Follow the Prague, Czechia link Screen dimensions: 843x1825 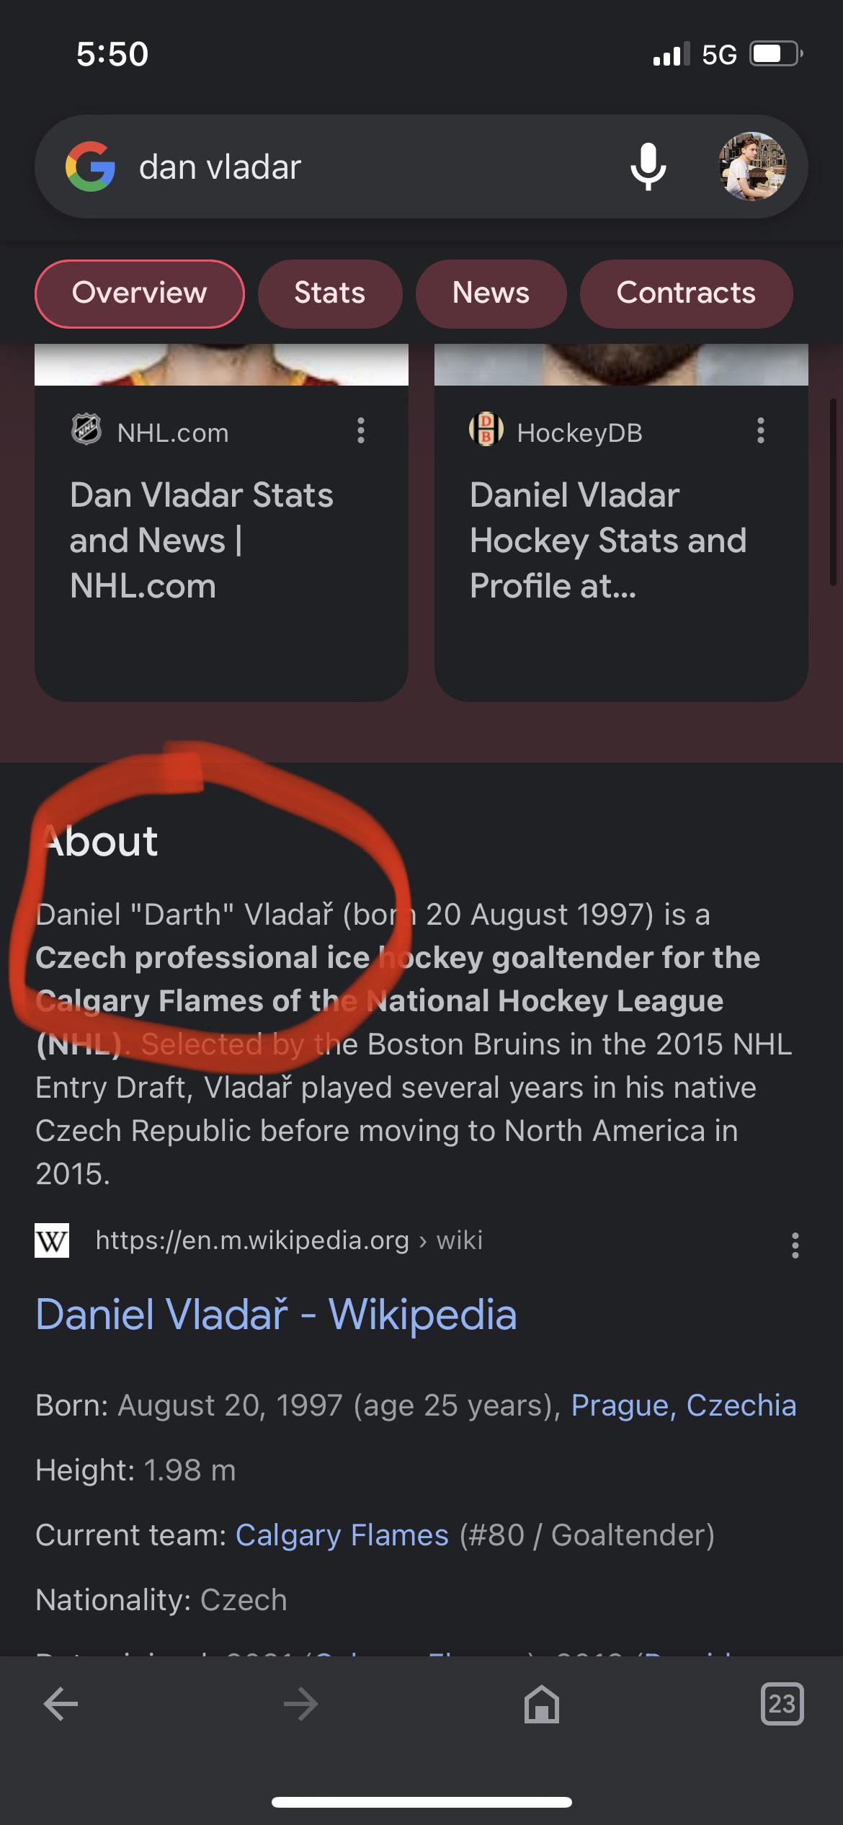[x=683, y=1405]
